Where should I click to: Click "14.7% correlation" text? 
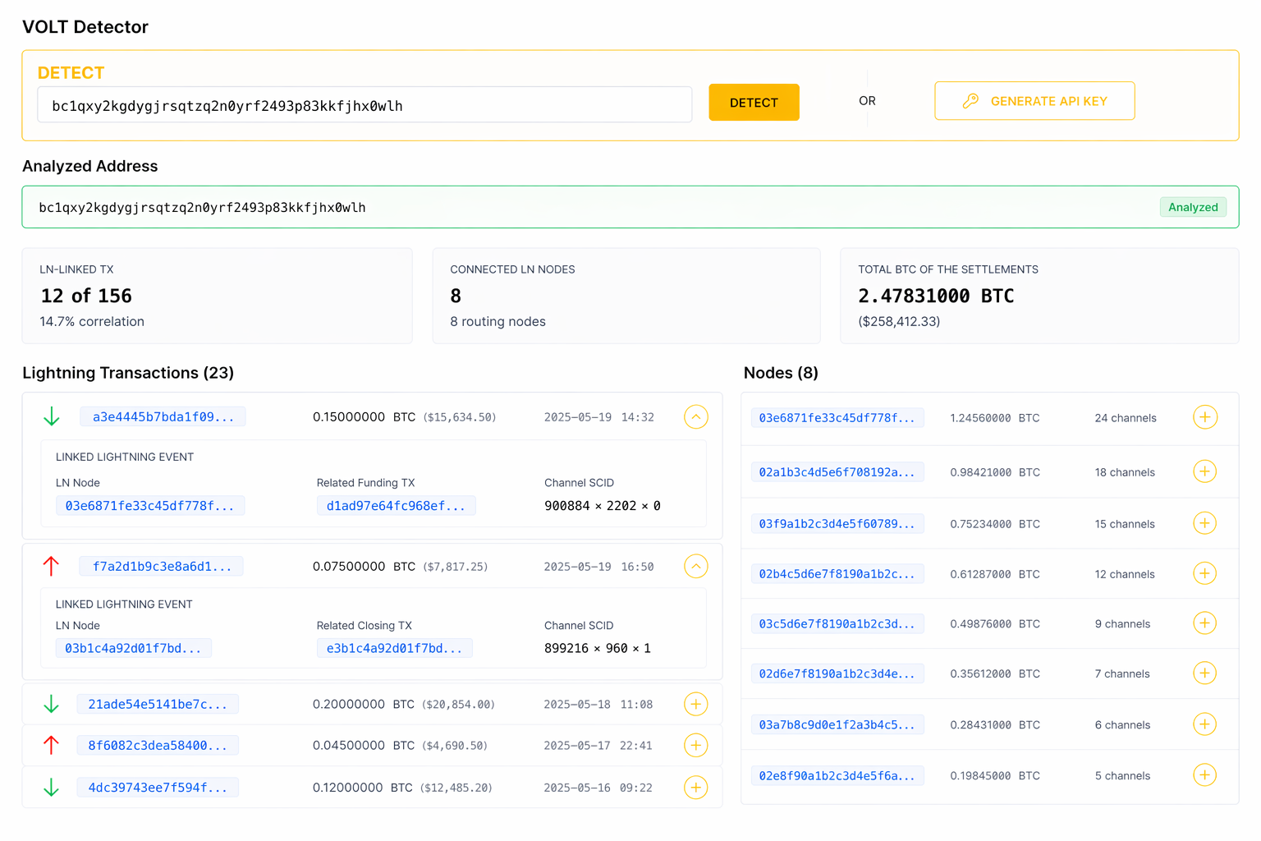click(x=92, y=322)
